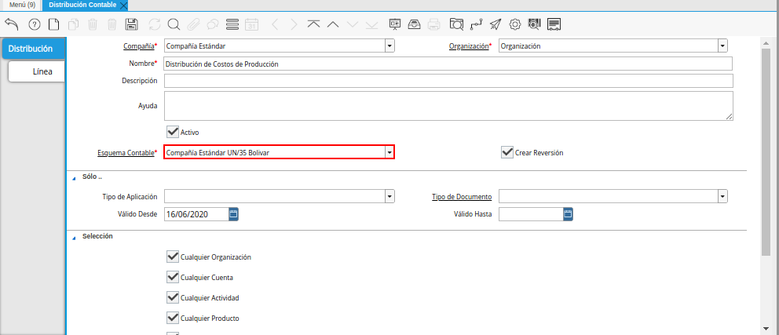Screen dimensions: 779x335
Task: Switch to the Menú (9) tab
Action: pyautogui.click(x=22, y=5)
